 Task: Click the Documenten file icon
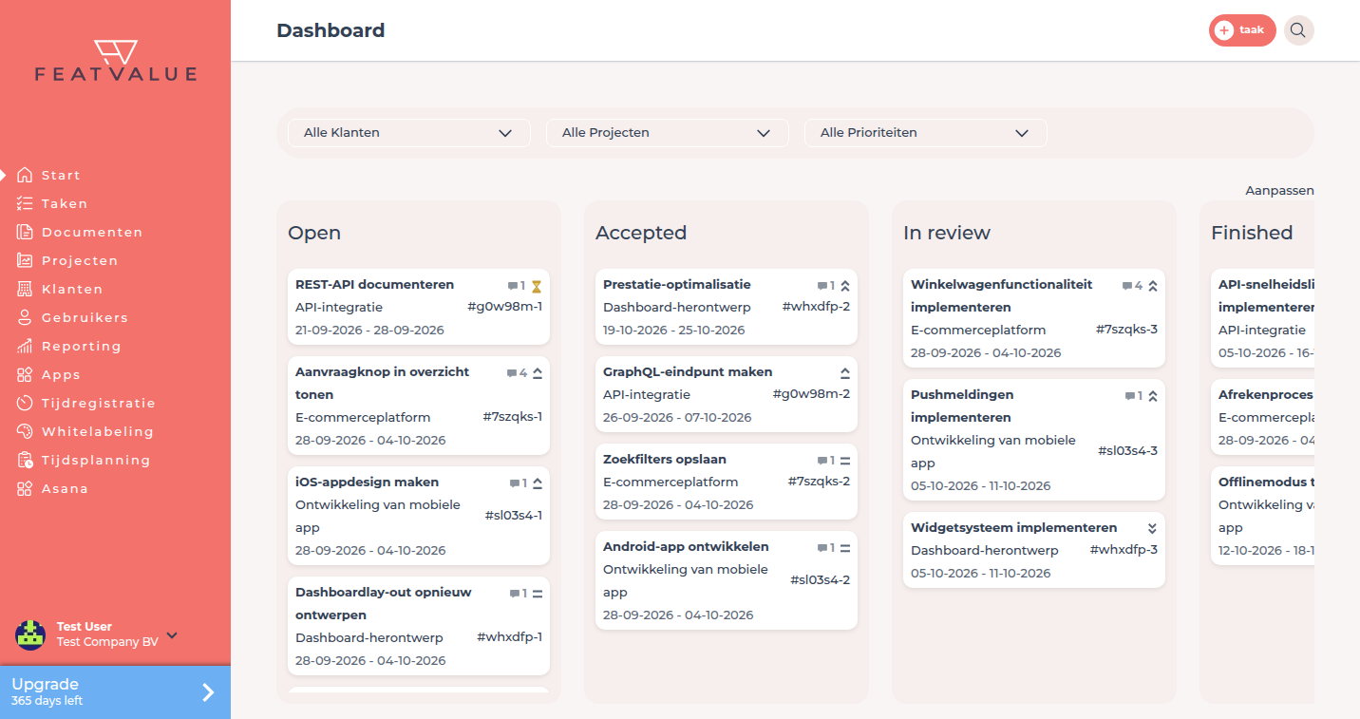tap(25, 232)
